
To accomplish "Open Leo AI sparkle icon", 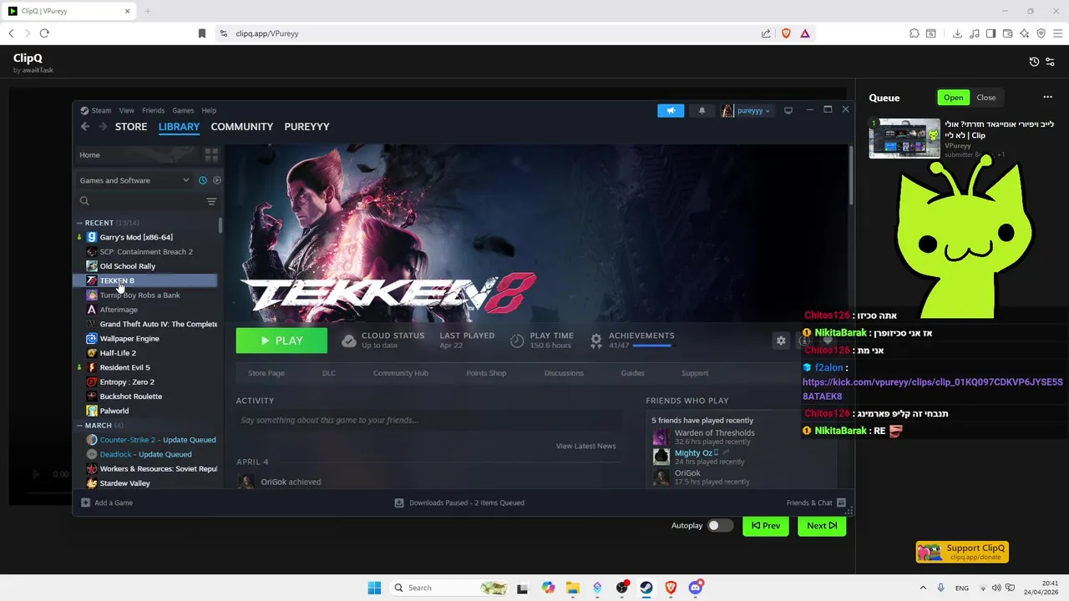I will click(1025, 33).
